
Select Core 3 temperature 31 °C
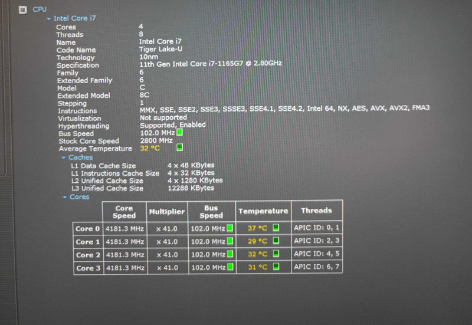pyautogui.click(x=258, y=267)
